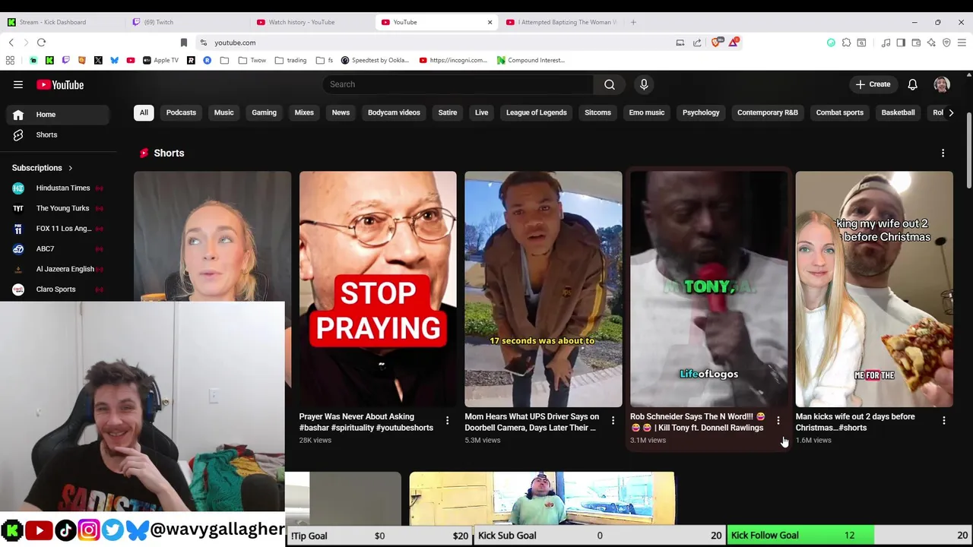Show more category chips with right arrow
Screen dimensions: 973x547
pyautogui.click(x=951, y=112)
